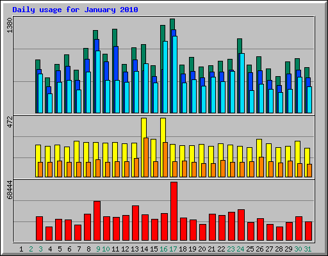Screen dimensions: 328x256
Task: Select the cyan bar for day 25
Action: tap(252, 102)
